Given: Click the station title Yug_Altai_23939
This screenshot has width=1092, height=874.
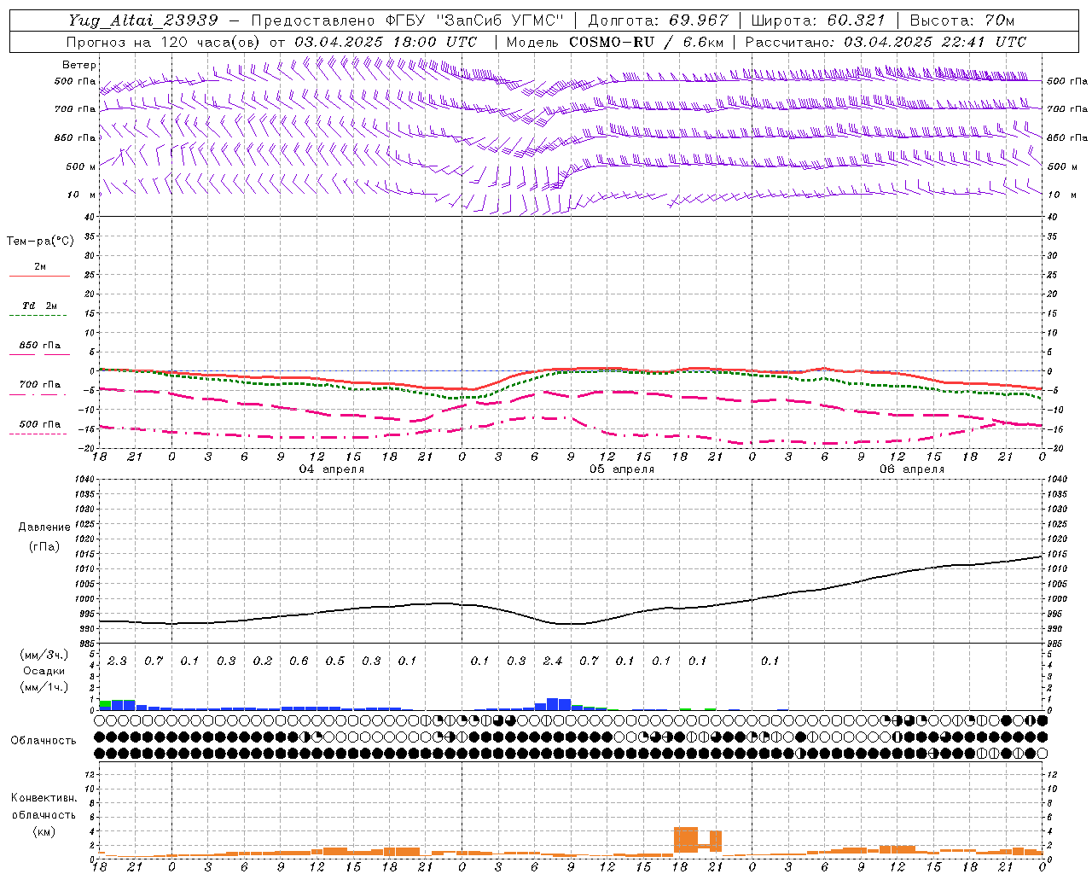Looking at the screenshot, I should coord(143,20).
